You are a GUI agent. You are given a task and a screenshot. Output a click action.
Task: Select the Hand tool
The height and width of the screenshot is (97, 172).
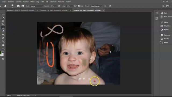coord(3,45)
